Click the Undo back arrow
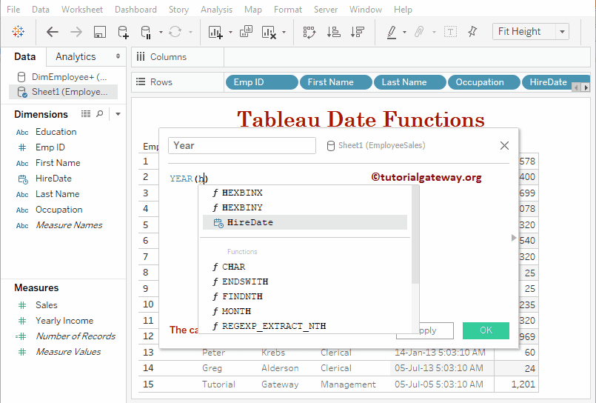The width and height of the screenshot is (596, 403). [52, 32]
